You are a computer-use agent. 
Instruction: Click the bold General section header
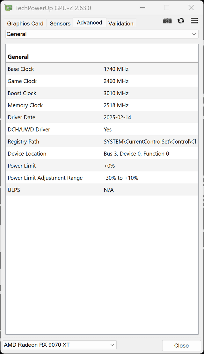(18, 57)
